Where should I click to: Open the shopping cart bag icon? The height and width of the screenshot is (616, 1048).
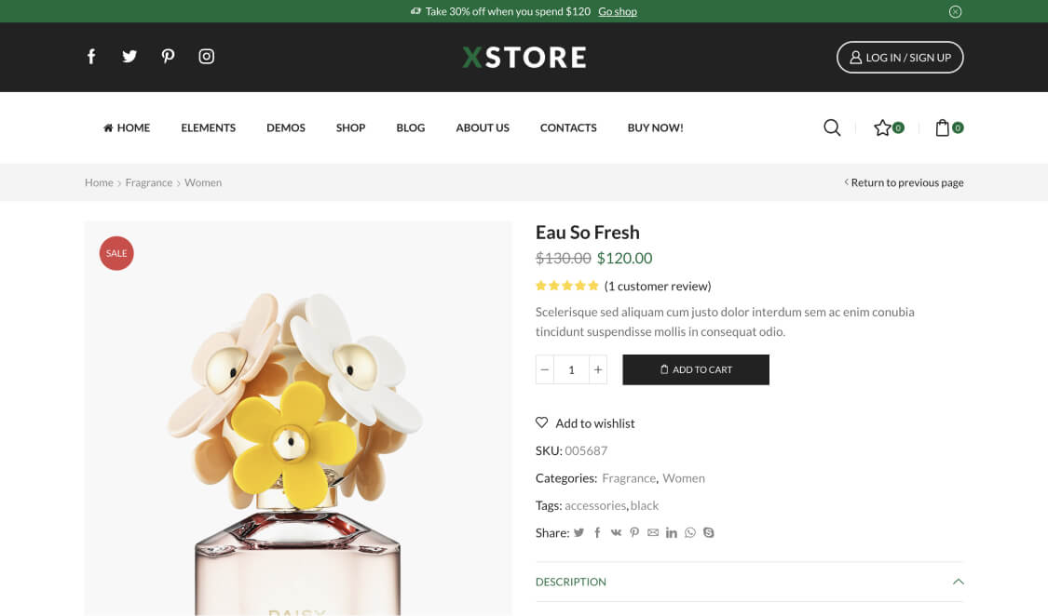point(943,127)
